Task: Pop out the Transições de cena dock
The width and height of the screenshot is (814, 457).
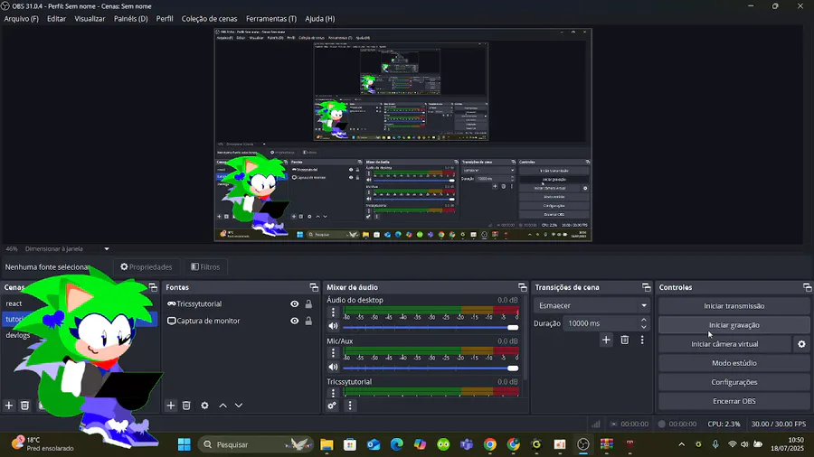Action: (647, 287)
